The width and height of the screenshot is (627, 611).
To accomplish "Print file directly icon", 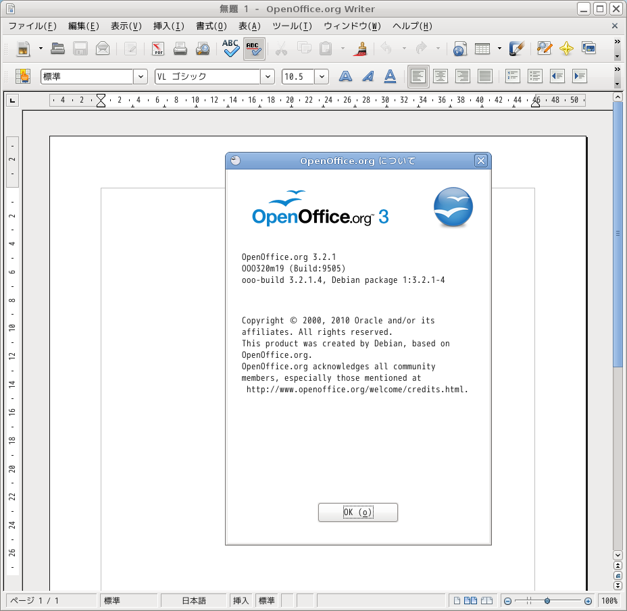I will point(180,49).
